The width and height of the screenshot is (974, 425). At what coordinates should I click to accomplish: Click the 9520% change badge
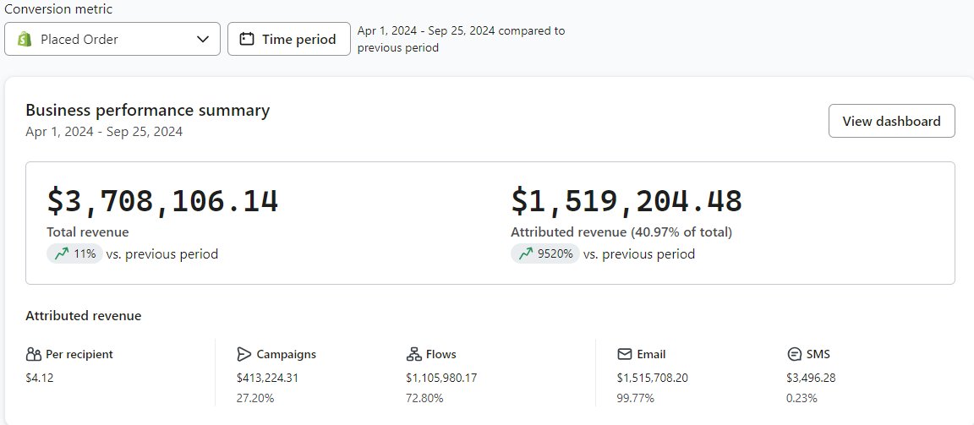[x=544, y=253]
